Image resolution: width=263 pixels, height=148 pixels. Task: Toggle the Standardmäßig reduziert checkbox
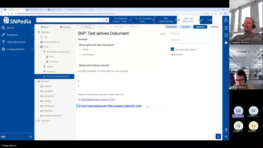(x=172, y=49)
